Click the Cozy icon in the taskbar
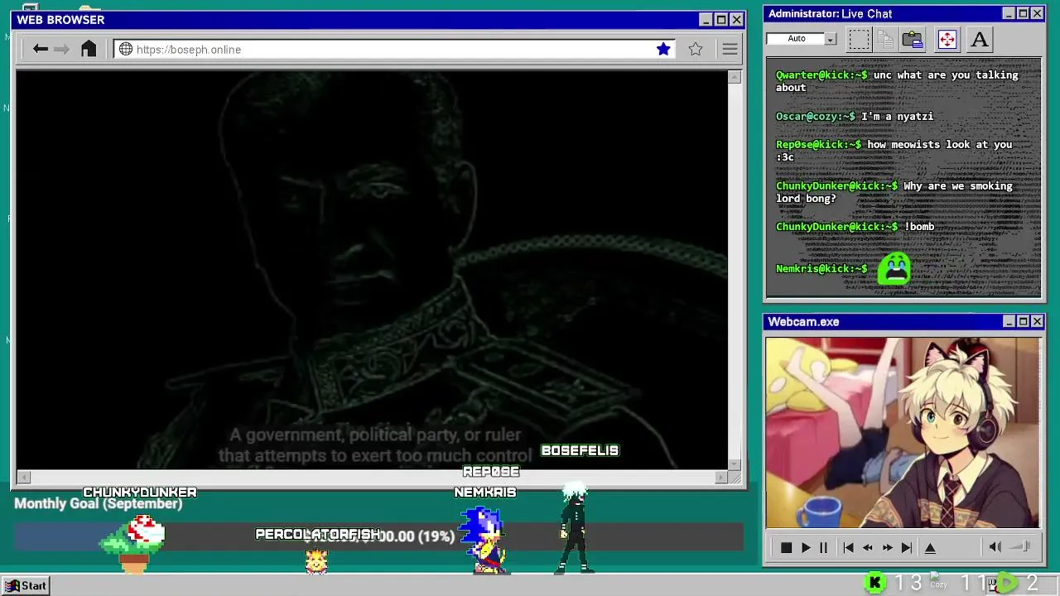 point(938,582)
